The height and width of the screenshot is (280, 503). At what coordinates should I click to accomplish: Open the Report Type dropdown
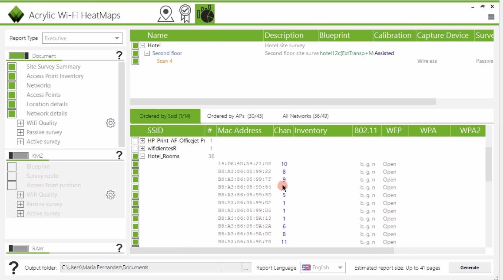coord(82,39)
